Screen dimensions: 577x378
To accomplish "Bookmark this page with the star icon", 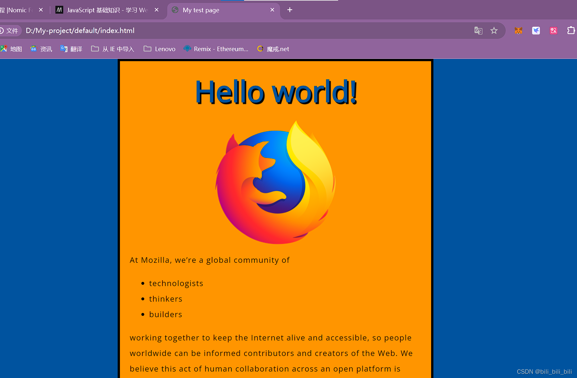I will tap(494, 31).
